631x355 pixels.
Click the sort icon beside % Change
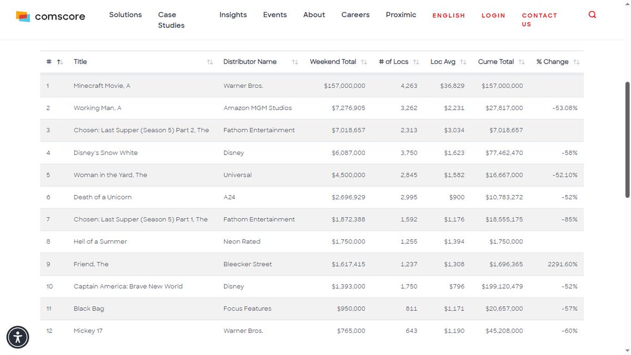(x=576, y=62)
